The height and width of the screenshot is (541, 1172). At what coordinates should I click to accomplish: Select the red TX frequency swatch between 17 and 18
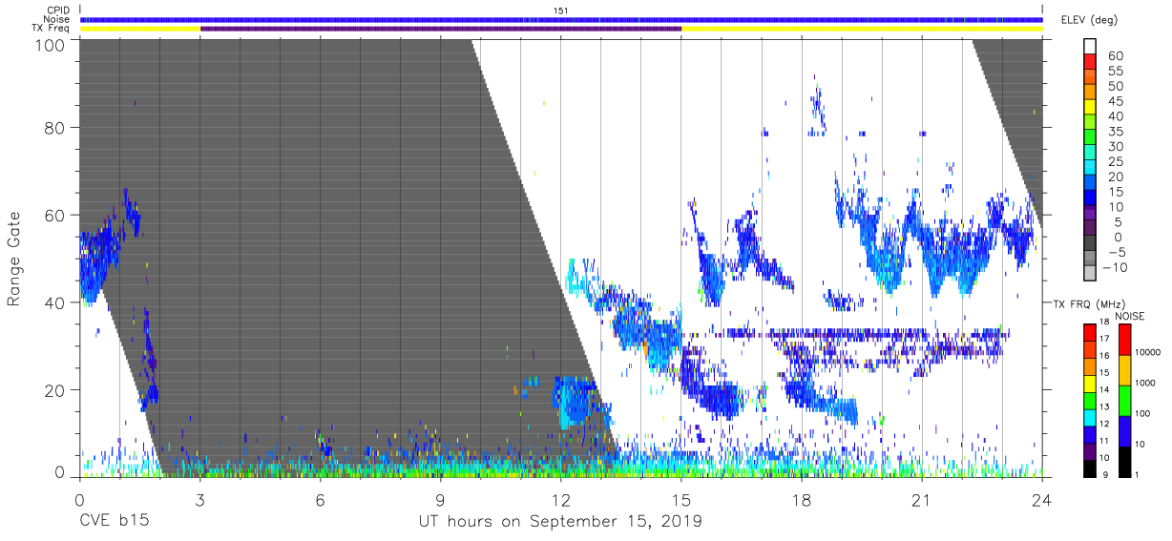click(x=1089, y=331)
